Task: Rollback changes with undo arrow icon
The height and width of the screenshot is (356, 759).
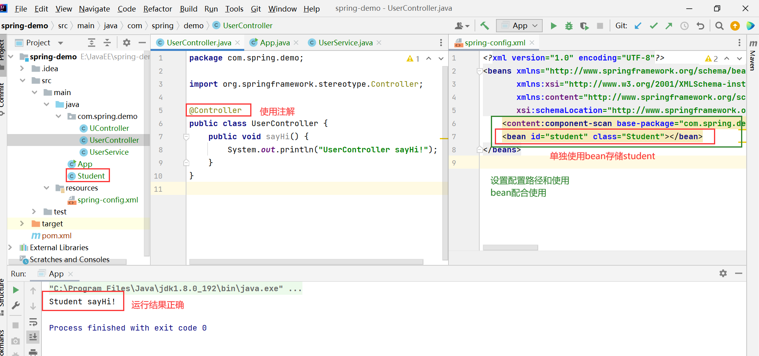Action: [x=700, y=26]
